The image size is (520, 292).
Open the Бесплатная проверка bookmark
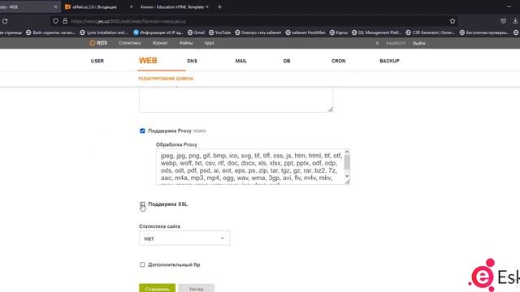[x=484, y=32]
